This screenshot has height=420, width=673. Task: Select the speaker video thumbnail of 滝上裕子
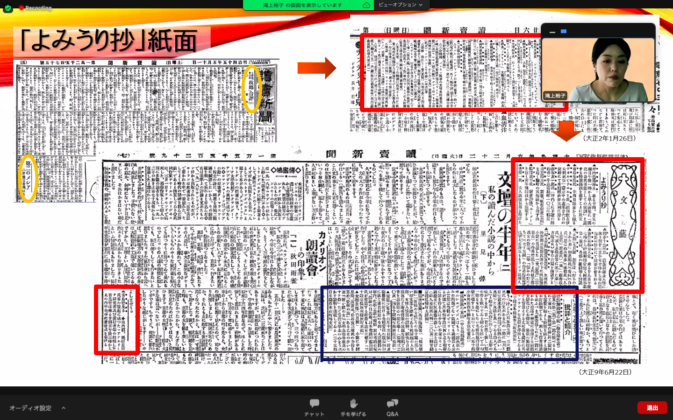[x=598, y=70]
